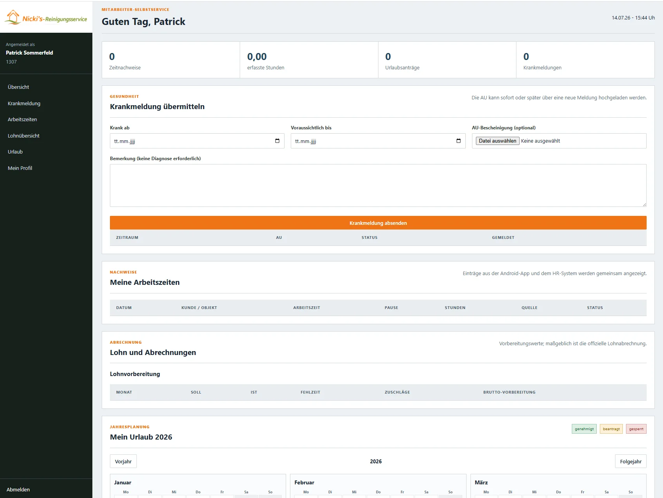Focus the Bemerkung text area

click(x=378, y=185)
